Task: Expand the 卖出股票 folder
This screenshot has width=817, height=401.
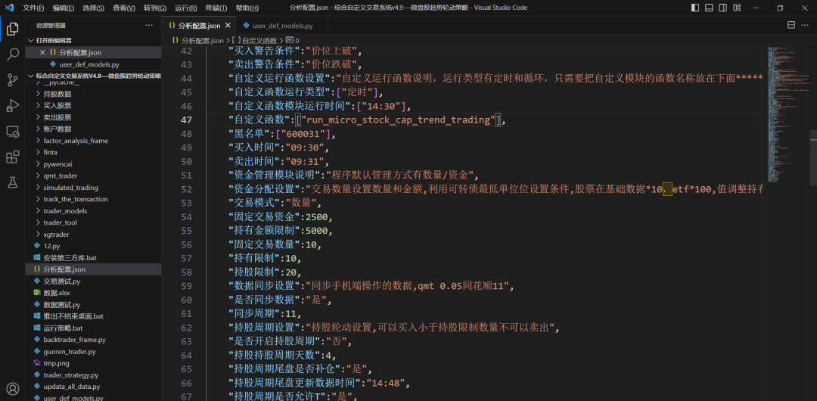Action: (94, 117)
